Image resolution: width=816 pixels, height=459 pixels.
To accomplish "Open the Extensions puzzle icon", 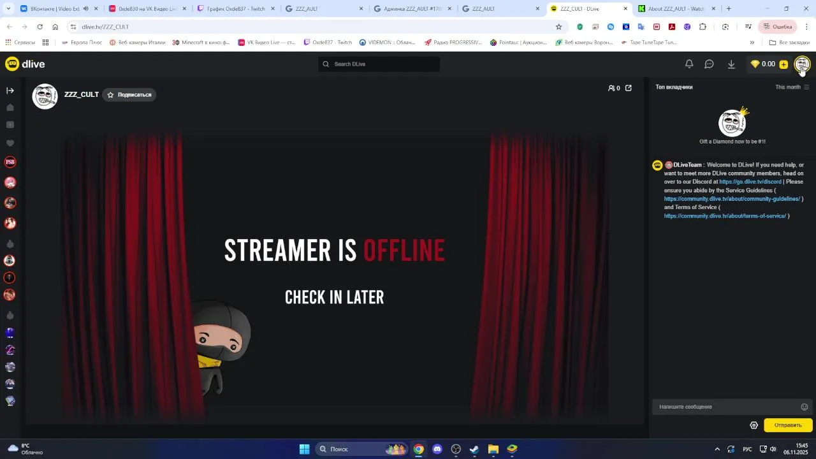I will pos(703,27).
